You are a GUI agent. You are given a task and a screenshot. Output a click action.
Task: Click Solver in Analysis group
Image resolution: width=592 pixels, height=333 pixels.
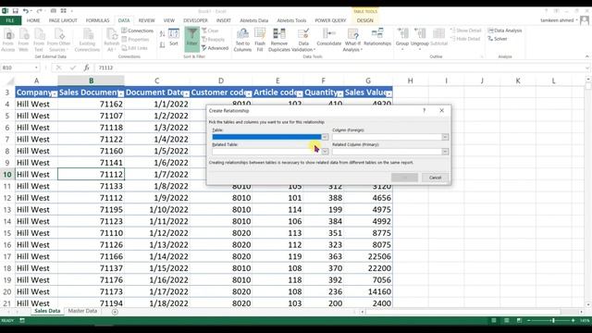point(498,39)
